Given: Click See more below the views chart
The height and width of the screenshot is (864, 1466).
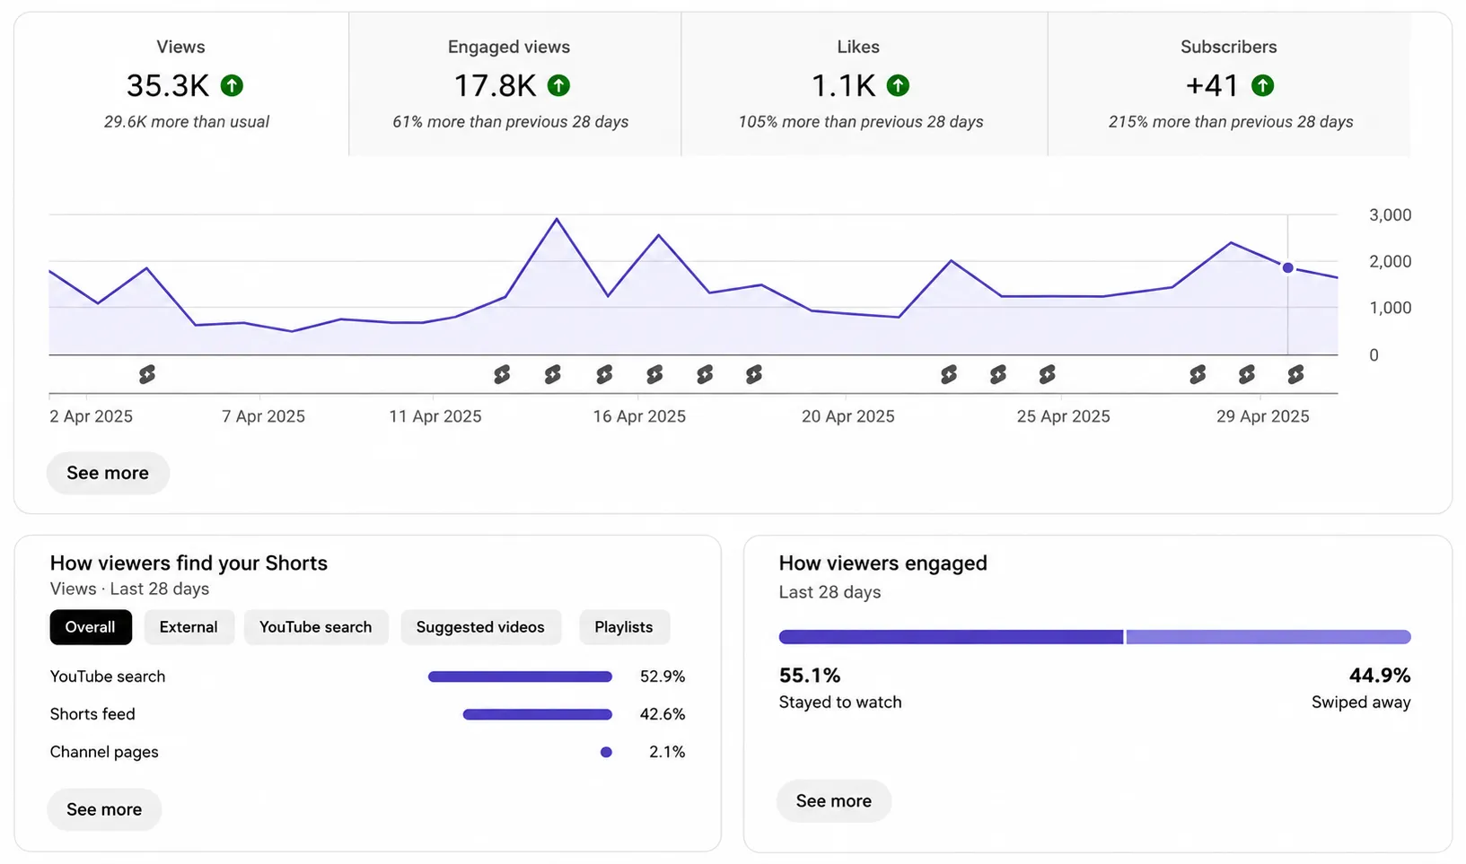Looking at the screenshot, I should pos(108,473).
